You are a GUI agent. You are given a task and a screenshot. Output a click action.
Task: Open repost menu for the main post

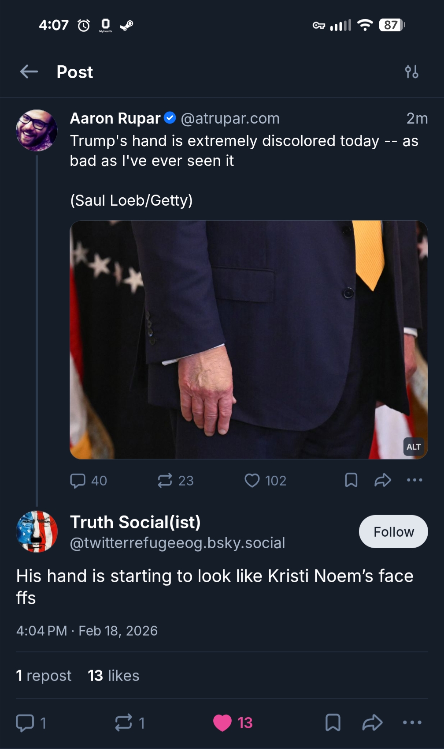(x=124, y=723)
